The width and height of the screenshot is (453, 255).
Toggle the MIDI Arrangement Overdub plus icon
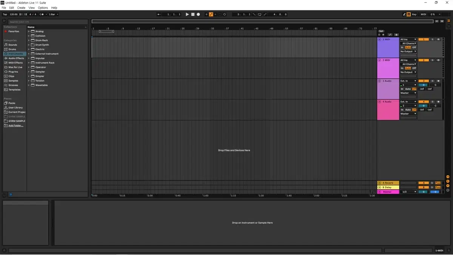click(206, 14)
